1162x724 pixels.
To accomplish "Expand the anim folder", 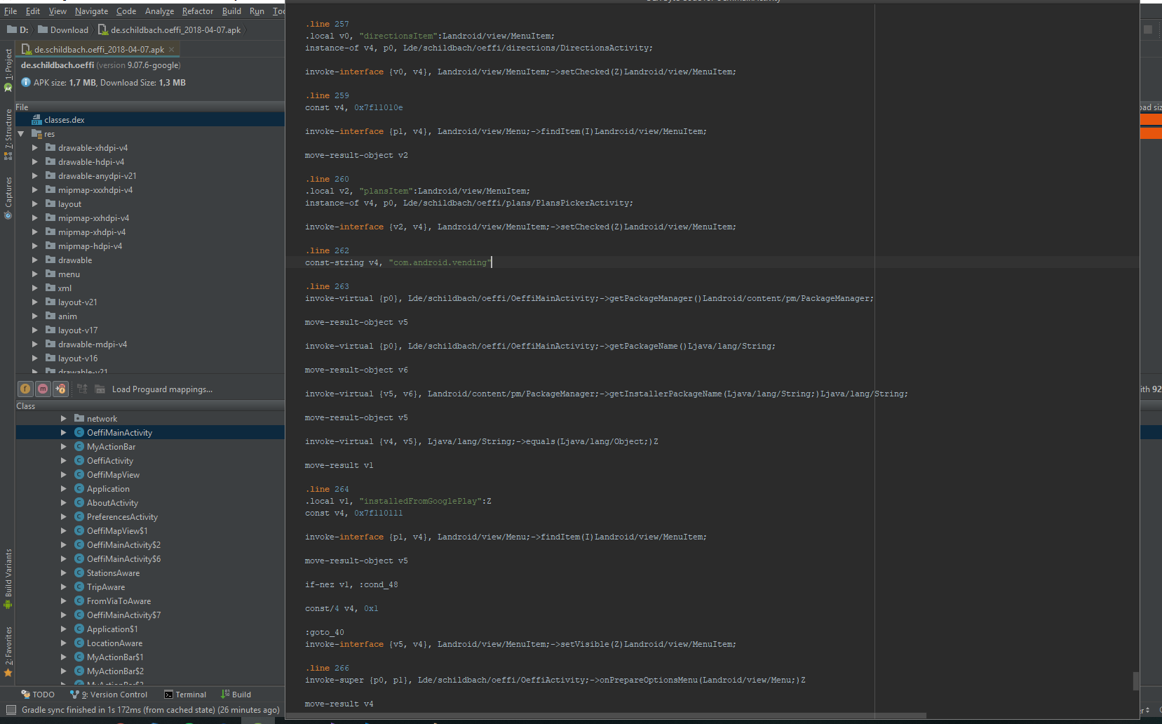I will pos(35,316).
